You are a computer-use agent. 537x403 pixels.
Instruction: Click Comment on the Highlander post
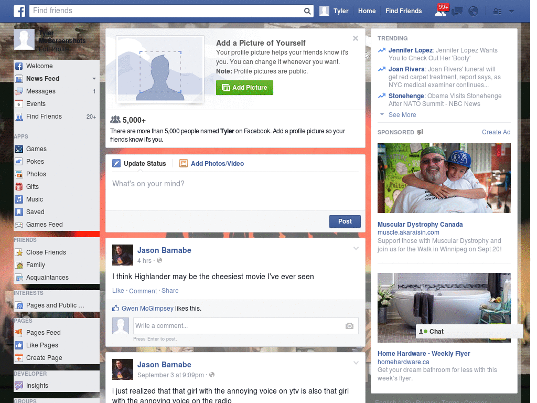pyautogui.click(x=143, y=291)
